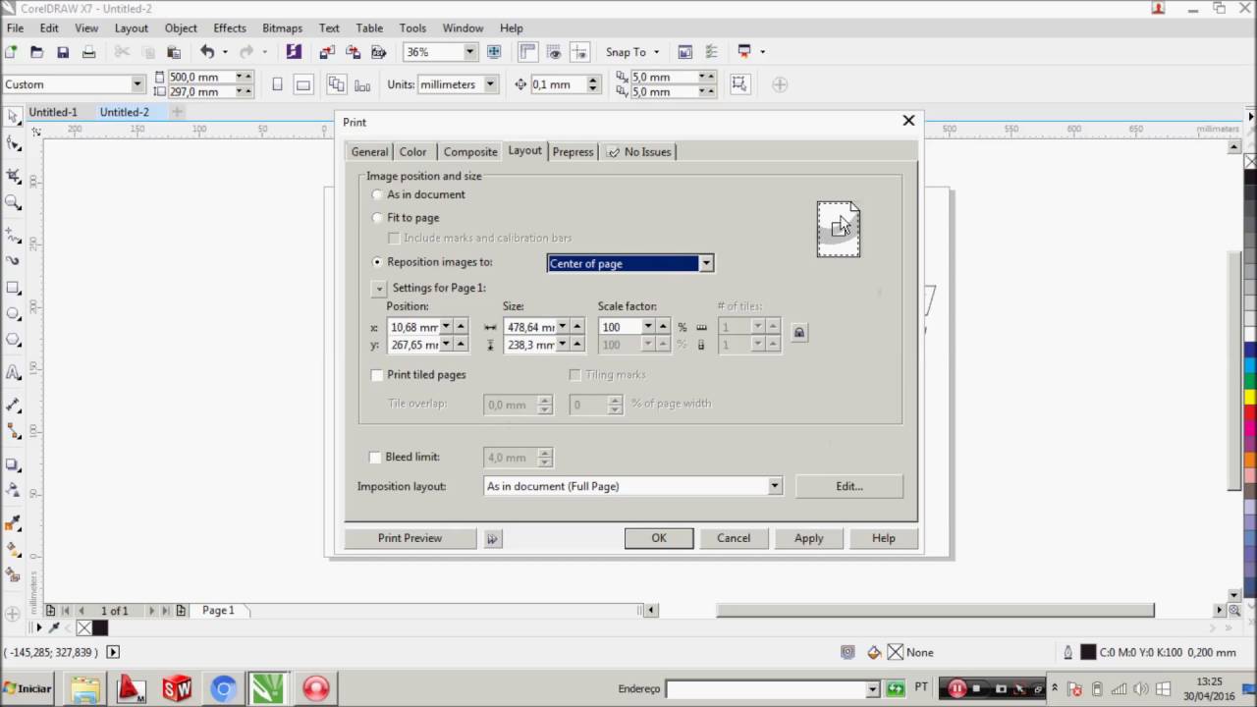This screenshot has width=1257, height=707.
Task: Select the Freehand tool in toolbox
Action: 13,236
